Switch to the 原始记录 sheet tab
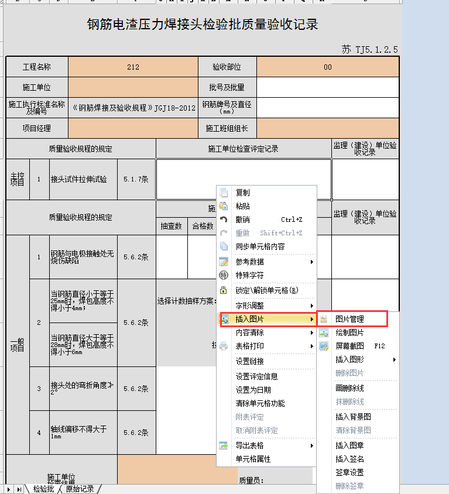Image resolution: width=449 pixels, height=494 pixels. click(x=81, y=489)
